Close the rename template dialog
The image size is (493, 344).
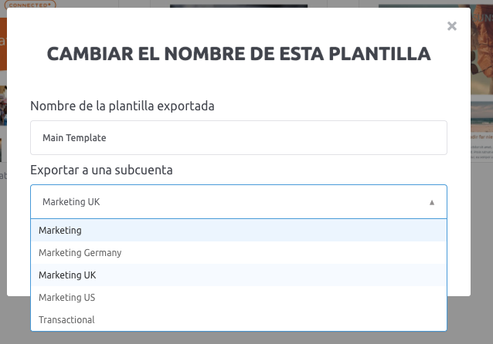click(452, 26)
